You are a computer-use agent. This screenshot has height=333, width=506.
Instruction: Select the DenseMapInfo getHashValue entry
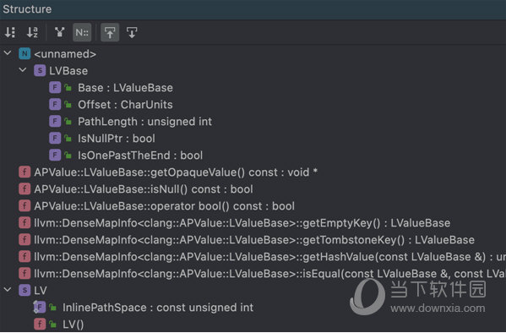pos(269,257)
